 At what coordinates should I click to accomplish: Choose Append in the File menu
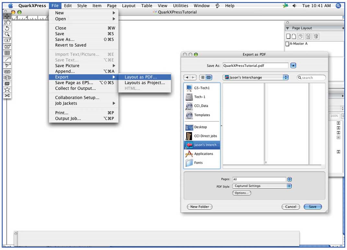tap(84, 72)
